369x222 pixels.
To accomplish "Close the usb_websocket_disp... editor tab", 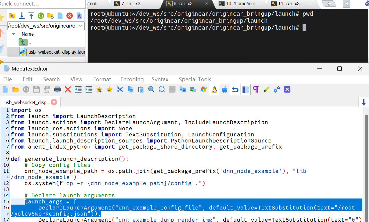I will coord(54,102).
